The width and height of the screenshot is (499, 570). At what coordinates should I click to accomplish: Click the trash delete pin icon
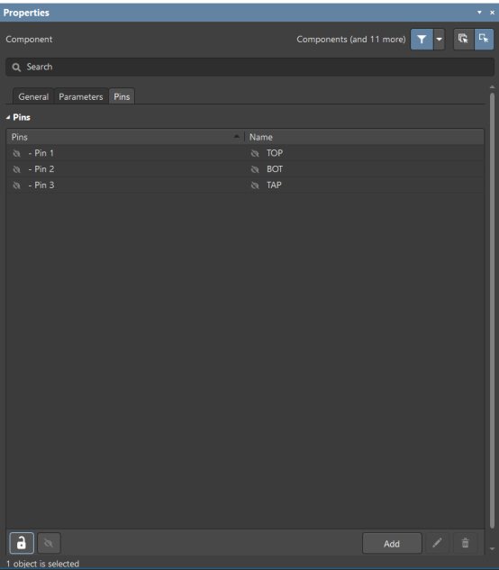(x=465, y=543)
